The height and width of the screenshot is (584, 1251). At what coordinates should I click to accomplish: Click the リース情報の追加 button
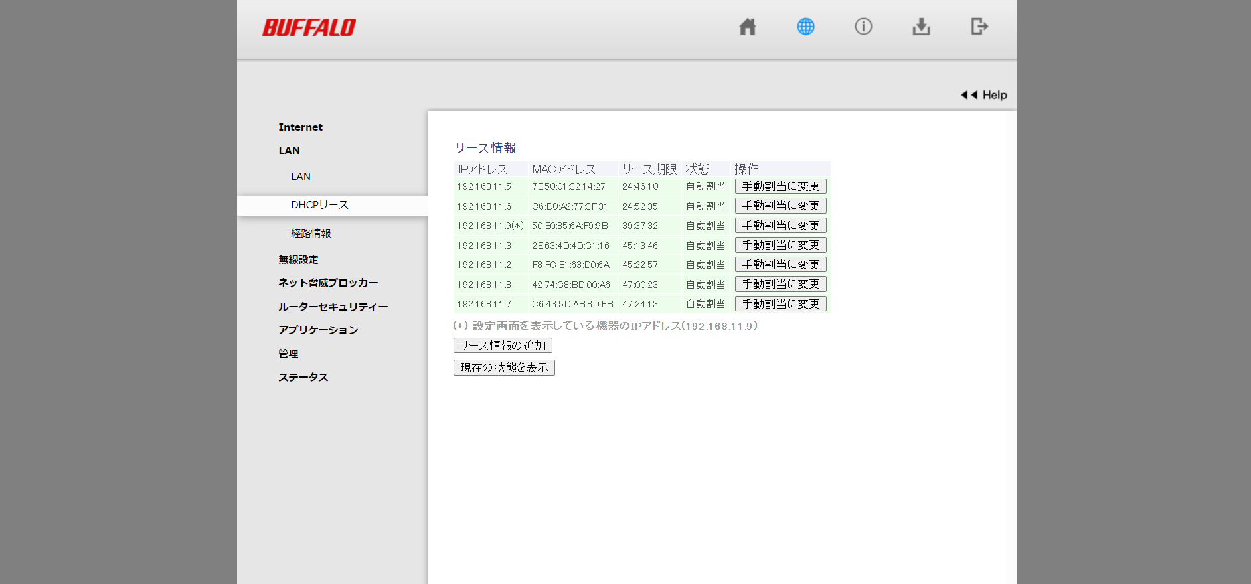[x=503, y=346]
